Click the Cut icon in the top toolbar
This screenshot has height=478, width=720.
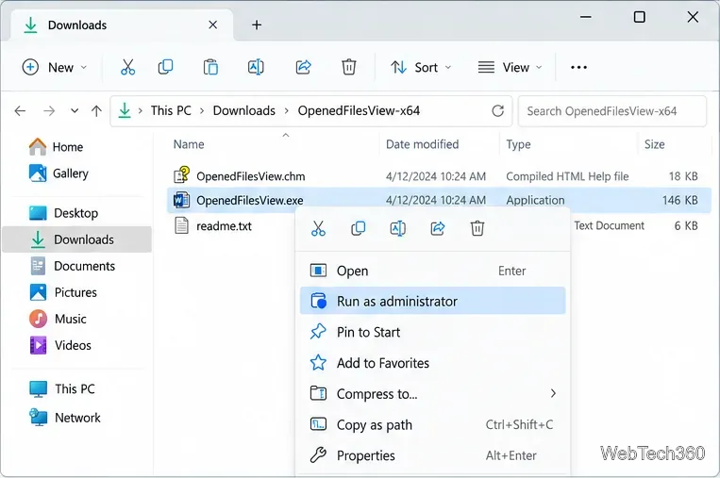tap(127, 68)
